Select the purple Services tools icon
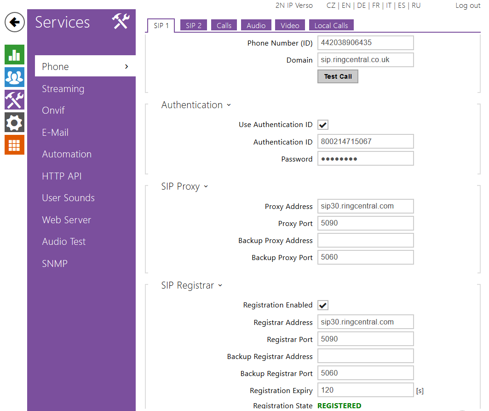This screenshot has width=489, height=411. point(14,99)
